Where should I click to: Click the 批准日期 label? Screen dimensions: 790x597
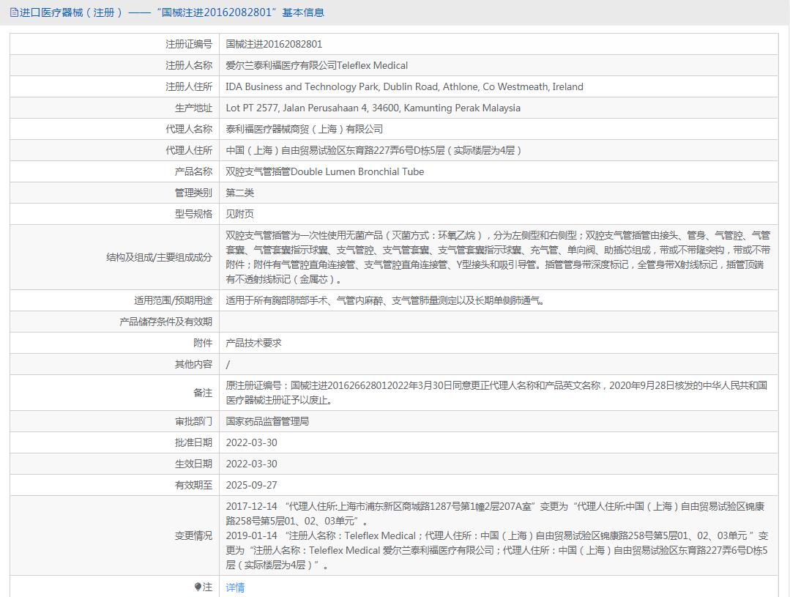point(193,442)
